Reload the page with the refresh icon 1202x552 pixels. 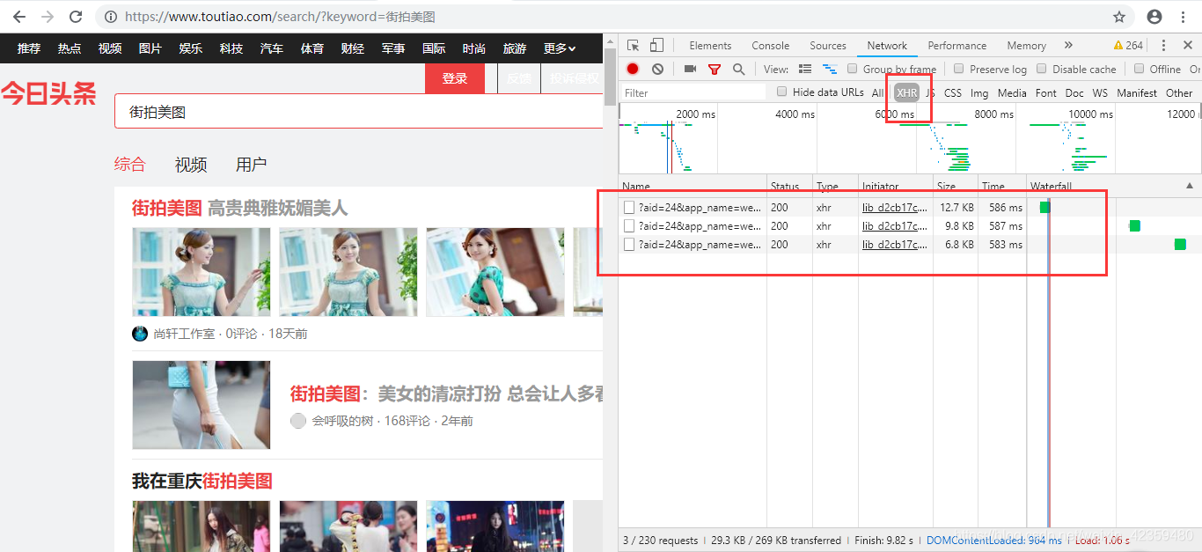point(77,17)
